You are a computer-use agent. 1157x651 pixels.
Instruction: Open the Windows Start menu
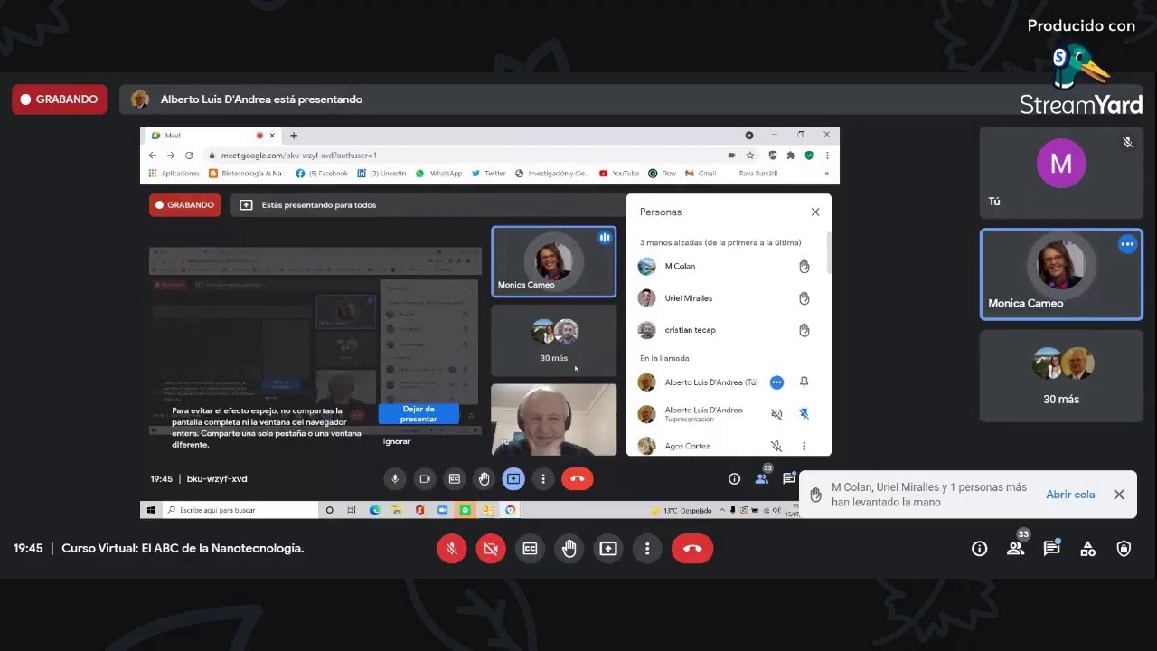point(151,510)
